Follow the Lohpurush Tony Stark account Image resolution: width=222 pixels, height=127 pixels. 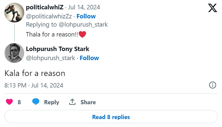click(89, 58)
